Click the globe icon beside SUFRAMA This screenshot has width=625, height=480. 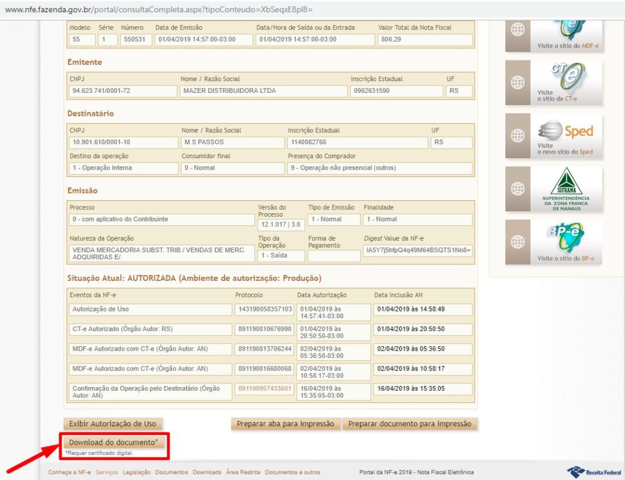click(518, 189)
